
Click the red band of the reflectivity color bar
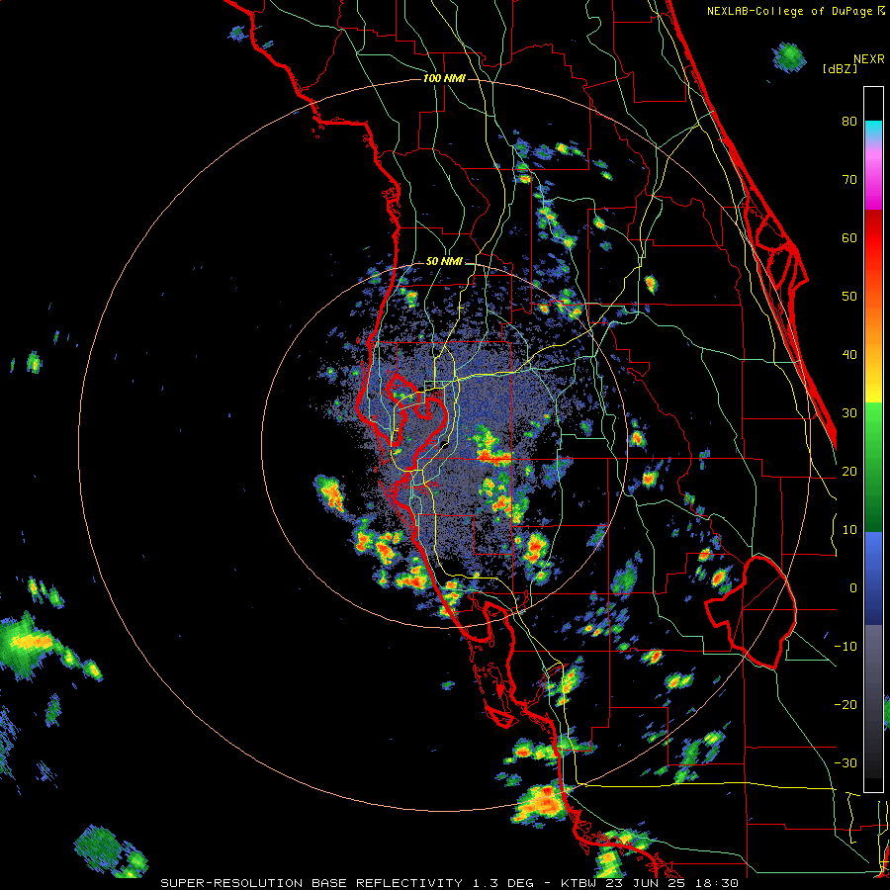[873, 238]
